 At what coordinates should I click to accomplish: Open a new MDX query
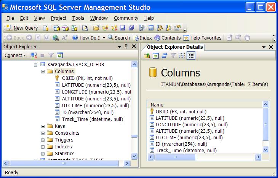coord(57,28)
